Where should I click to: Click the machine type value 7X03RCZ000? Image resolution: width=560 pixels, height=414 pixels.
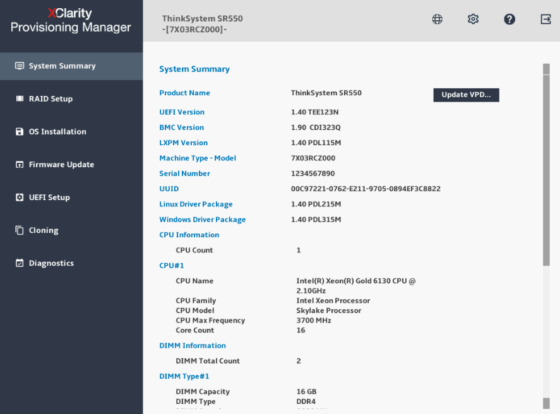point(313,158)
